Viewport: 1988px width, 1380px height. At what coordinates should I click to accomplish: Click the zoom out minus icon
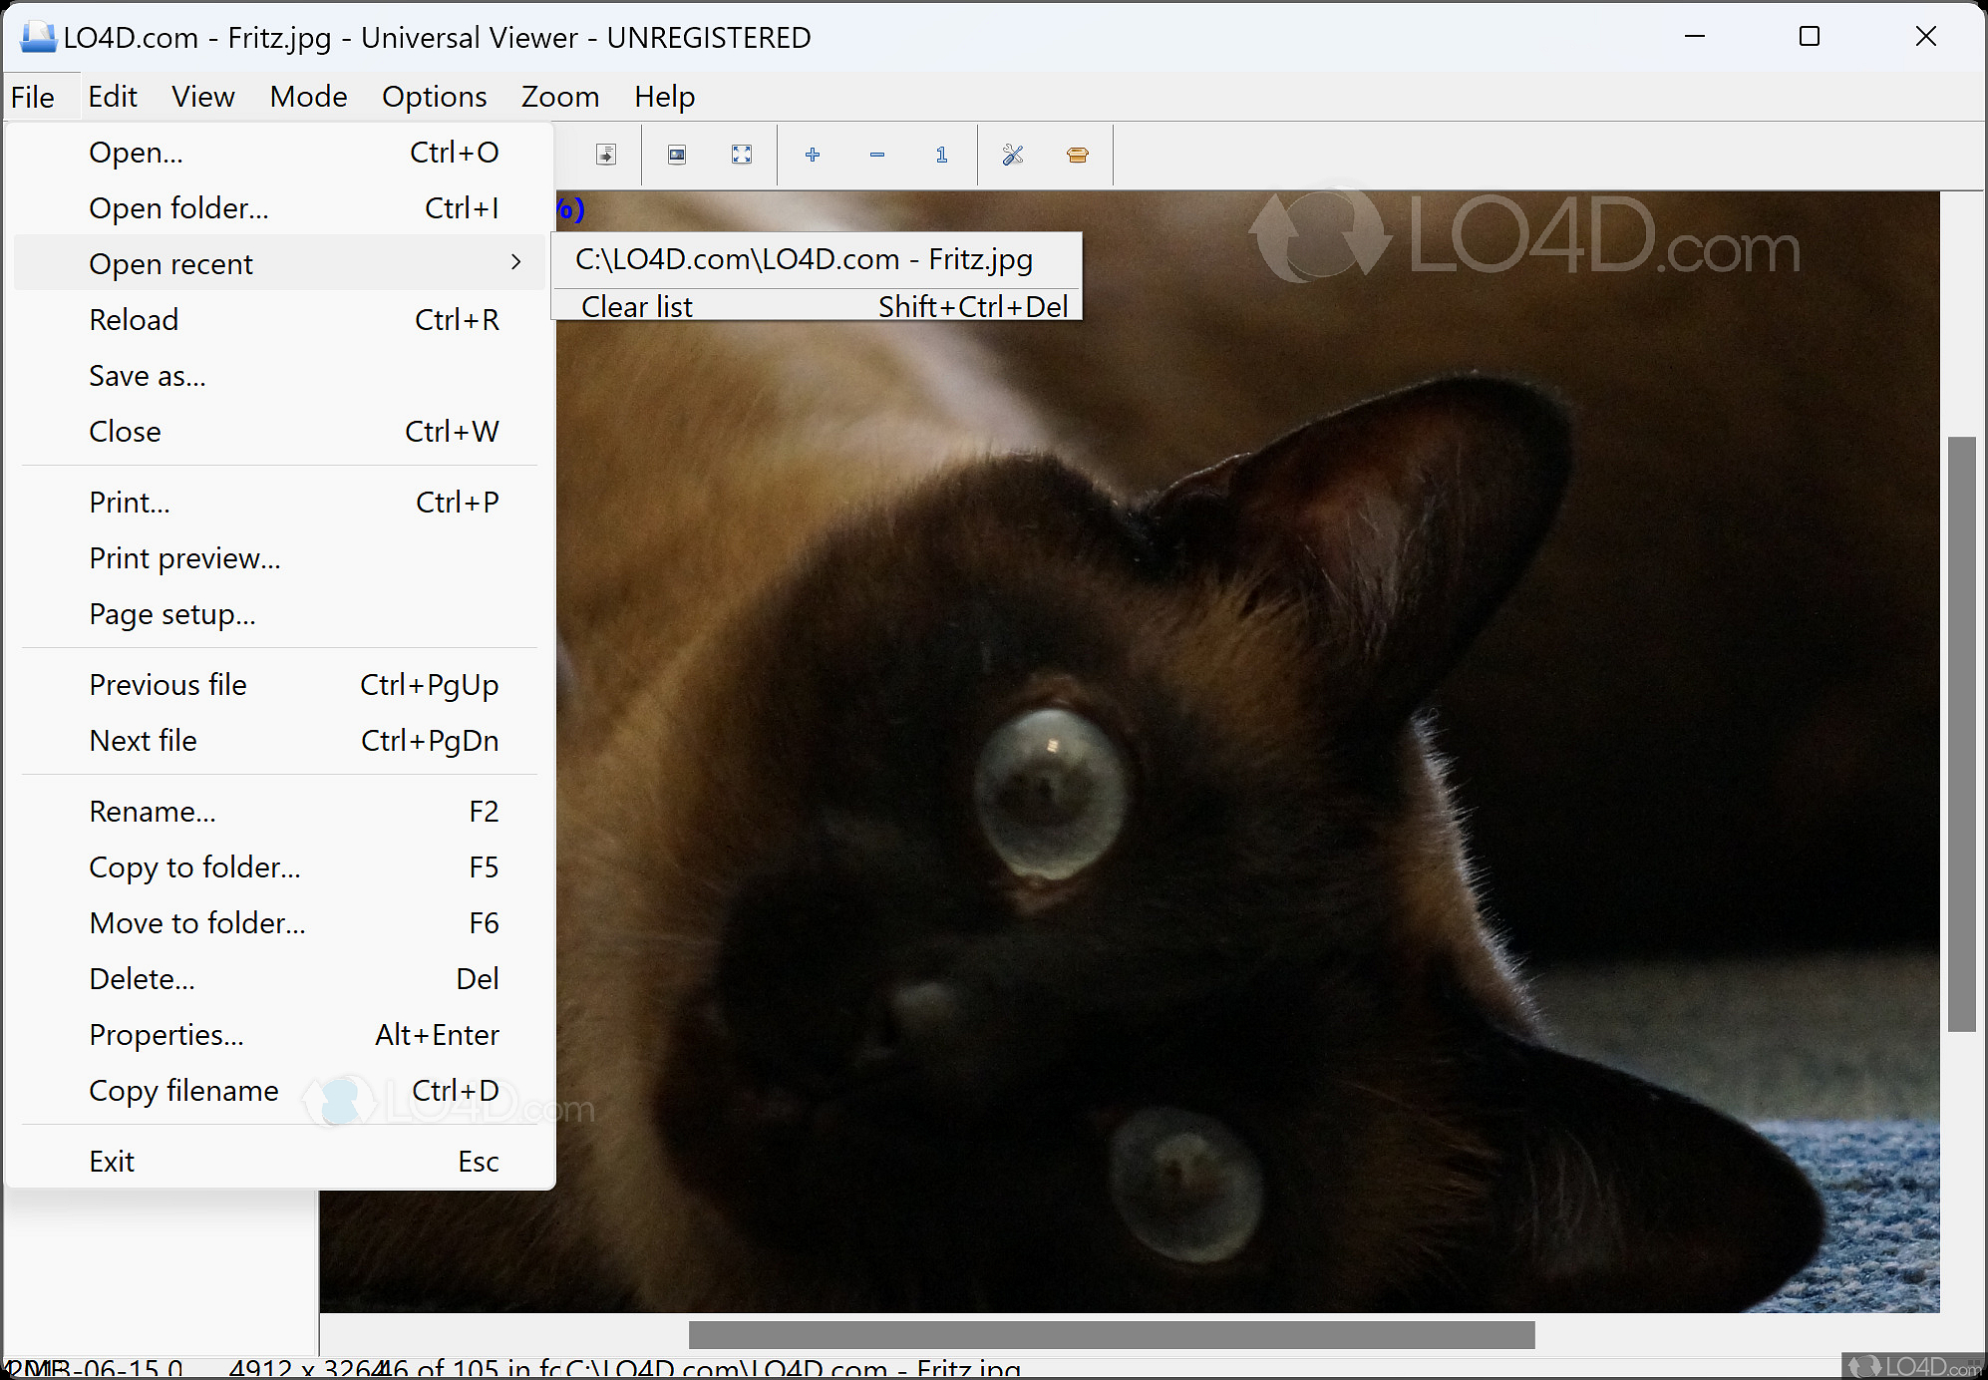[877, 155]
